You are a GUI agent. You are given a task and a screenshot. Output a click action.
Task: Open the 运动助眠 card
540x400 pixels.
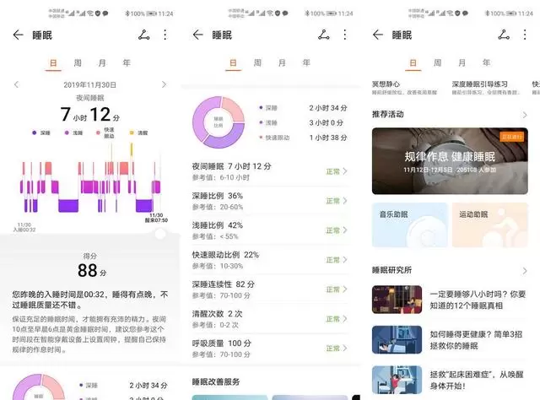click(489, 224)
